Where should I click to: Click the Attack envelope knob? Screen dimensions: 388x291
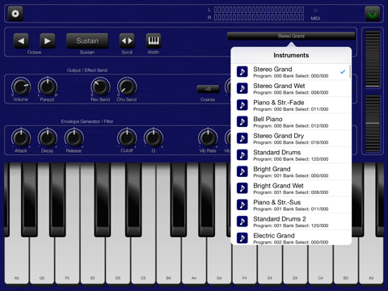pyautogui.click(x=21, y=138)
